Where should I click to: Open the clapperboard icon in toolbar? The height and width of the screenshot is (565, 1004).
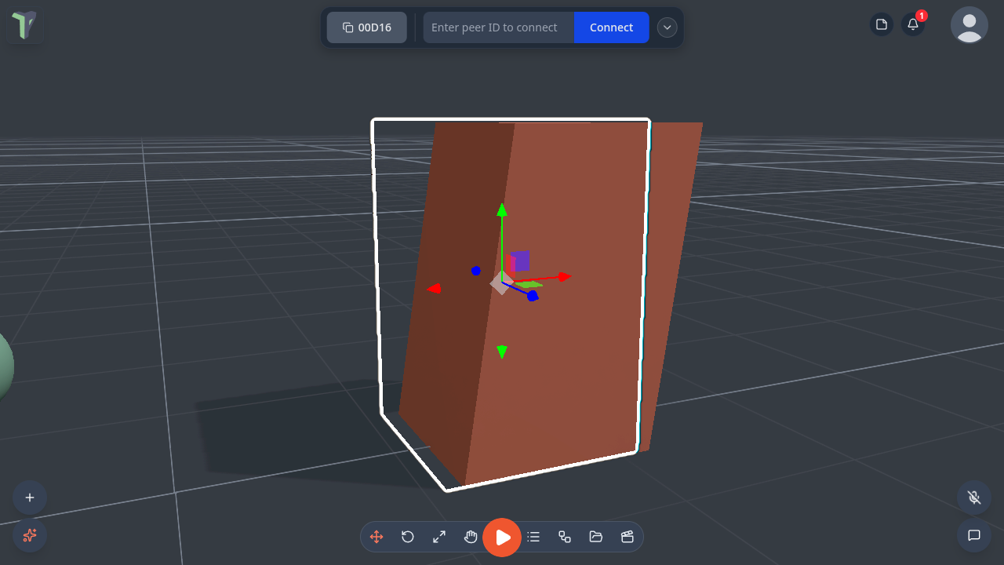point(627,537)
